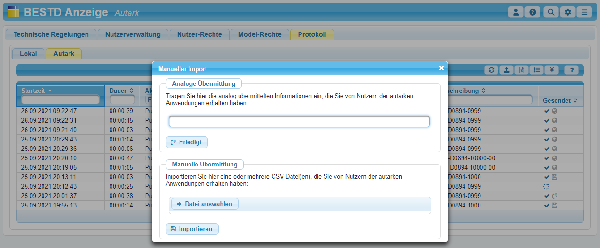Image resolution: width=600 pixels, height=248 pixels.
Task: Sort by the Dauer column header
Action: click(x=121, y=91)
